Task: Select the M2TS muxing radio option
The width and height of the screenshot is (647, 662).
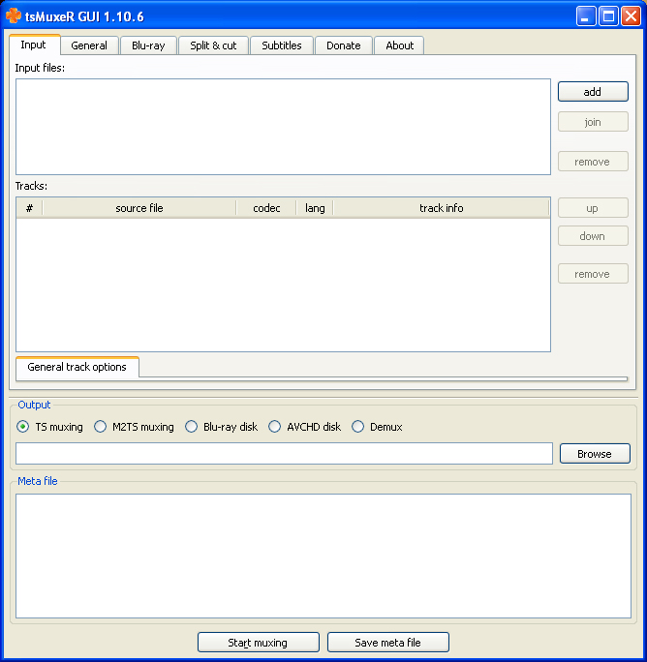Action: click(x=134, y=427)
